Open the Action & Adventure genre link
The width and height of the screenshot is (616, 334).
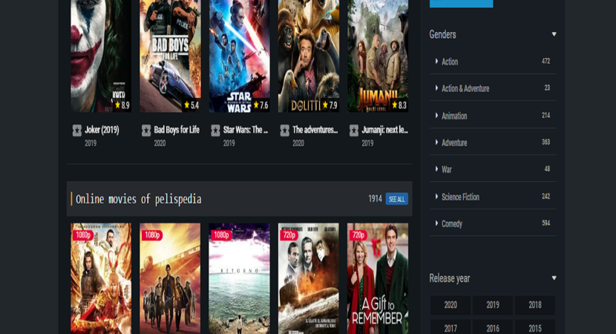click(x=465, y=88)
